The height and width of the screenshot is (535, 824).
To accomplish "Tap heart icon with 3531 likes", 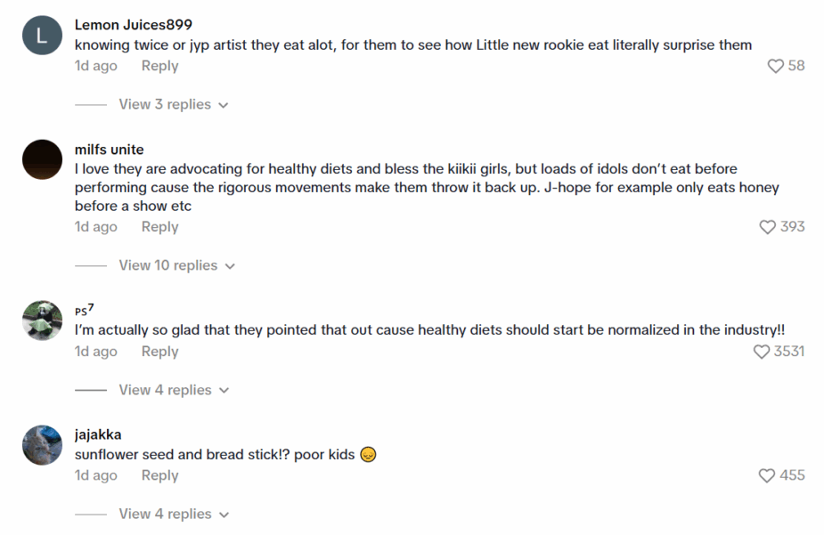I will tap(761, 352).
